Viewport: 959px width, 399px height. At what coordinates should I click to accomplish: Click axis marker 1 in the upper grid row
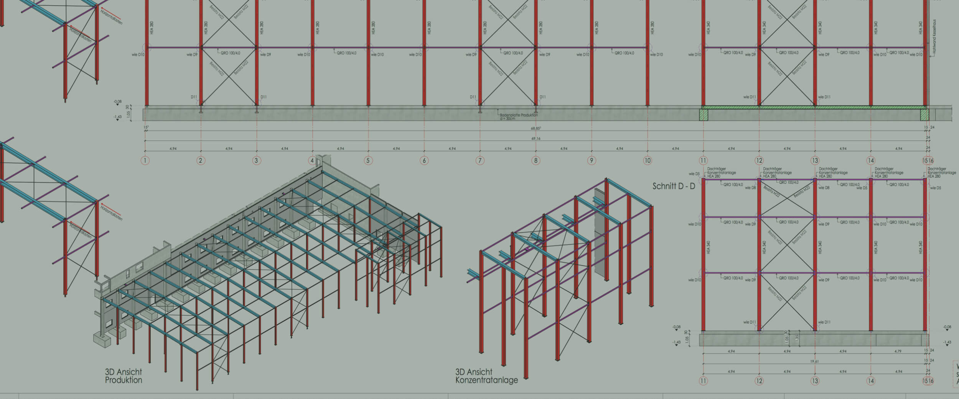click(x=145, y=161)
